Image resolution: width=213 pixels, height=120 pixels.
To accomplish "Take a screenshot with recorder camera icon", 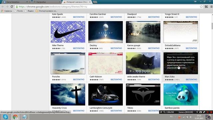I will [201, 112].
